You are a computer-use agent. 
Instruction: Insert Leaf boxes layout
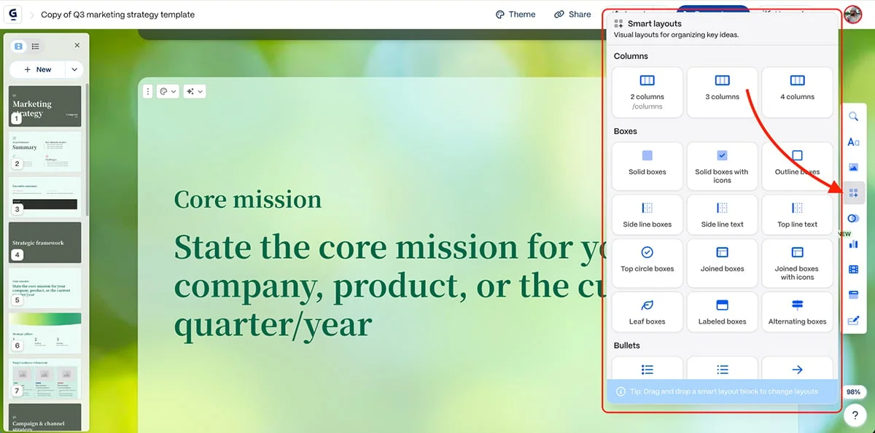[647, 312]
